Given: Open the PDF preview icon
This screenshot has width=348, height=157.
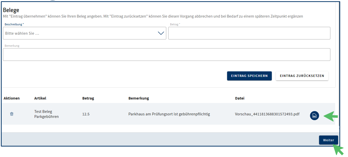Looking at the screenshot, I should click(x=314, y=116).
